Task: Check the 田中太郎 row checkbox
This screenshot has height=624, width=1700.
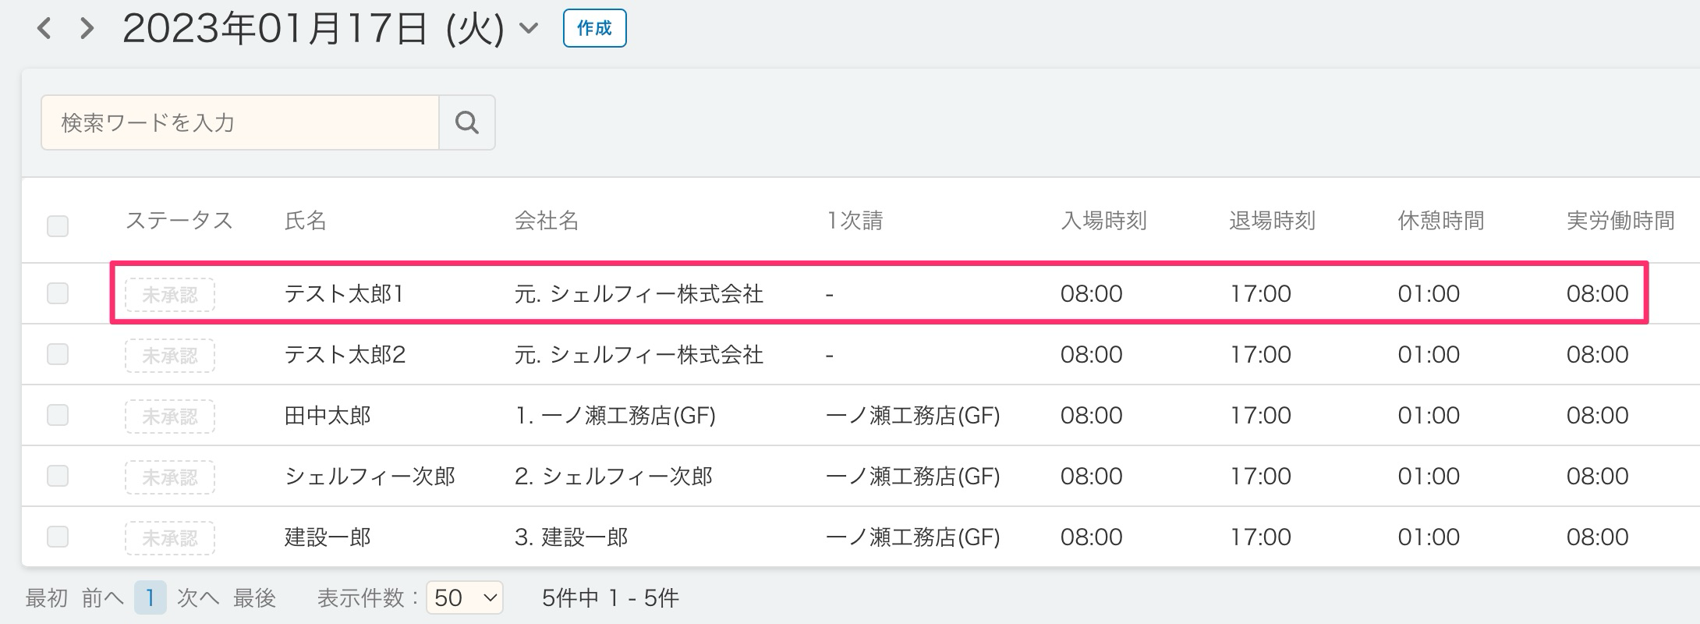Action: (x=58, y=415)
